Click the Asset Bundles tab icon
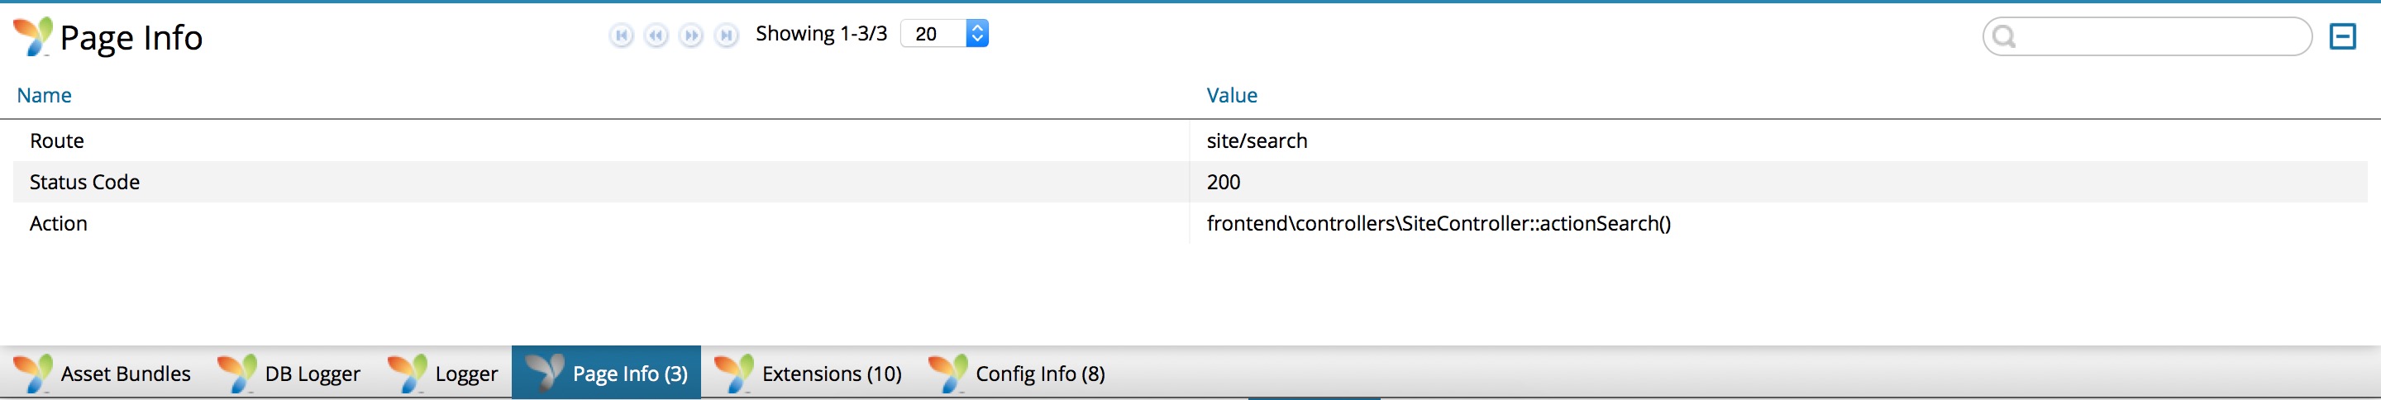 (32, 374)
